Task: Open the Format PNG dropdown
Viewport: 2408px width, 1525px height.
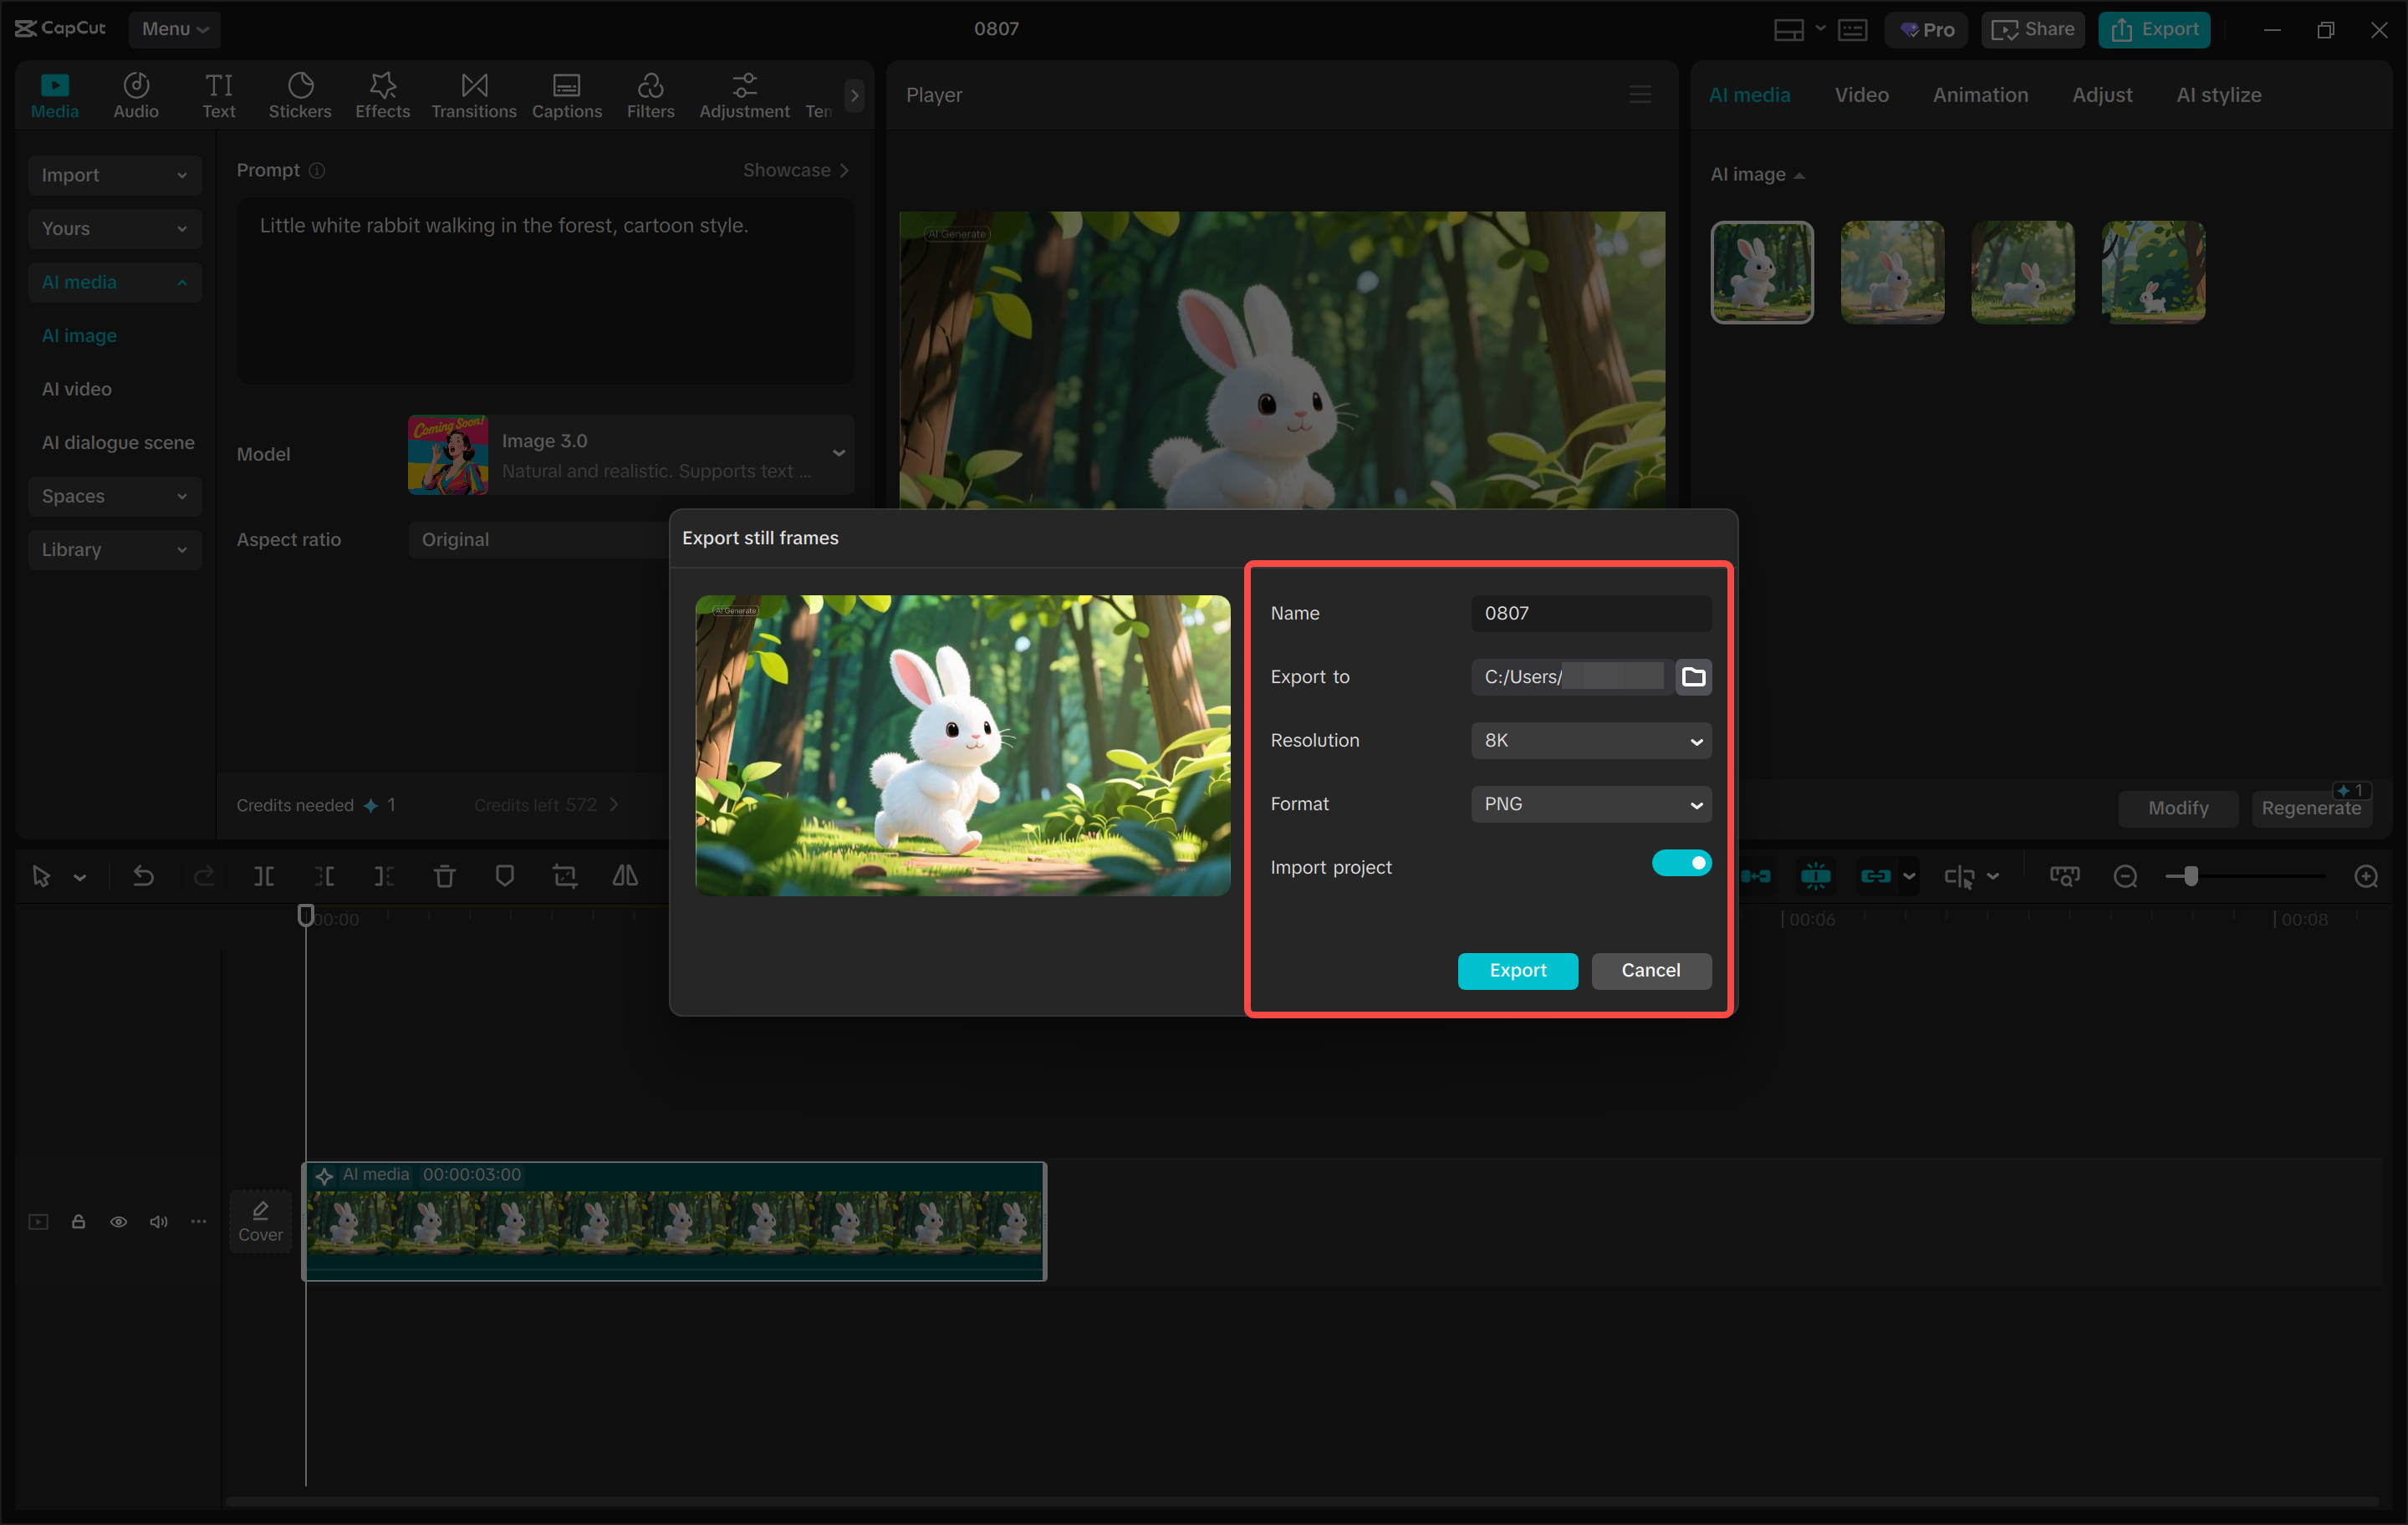Action: [x=1591, y=804]
